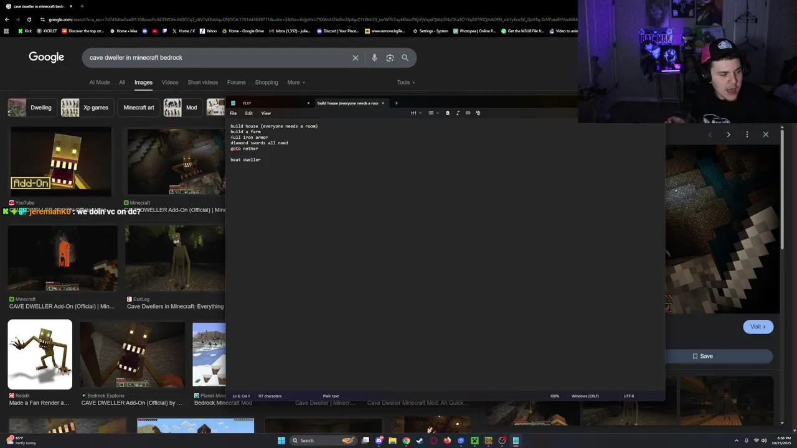
Task: Open the yellow Add-On YouTube thumbnail
Action: pos(61,162)
